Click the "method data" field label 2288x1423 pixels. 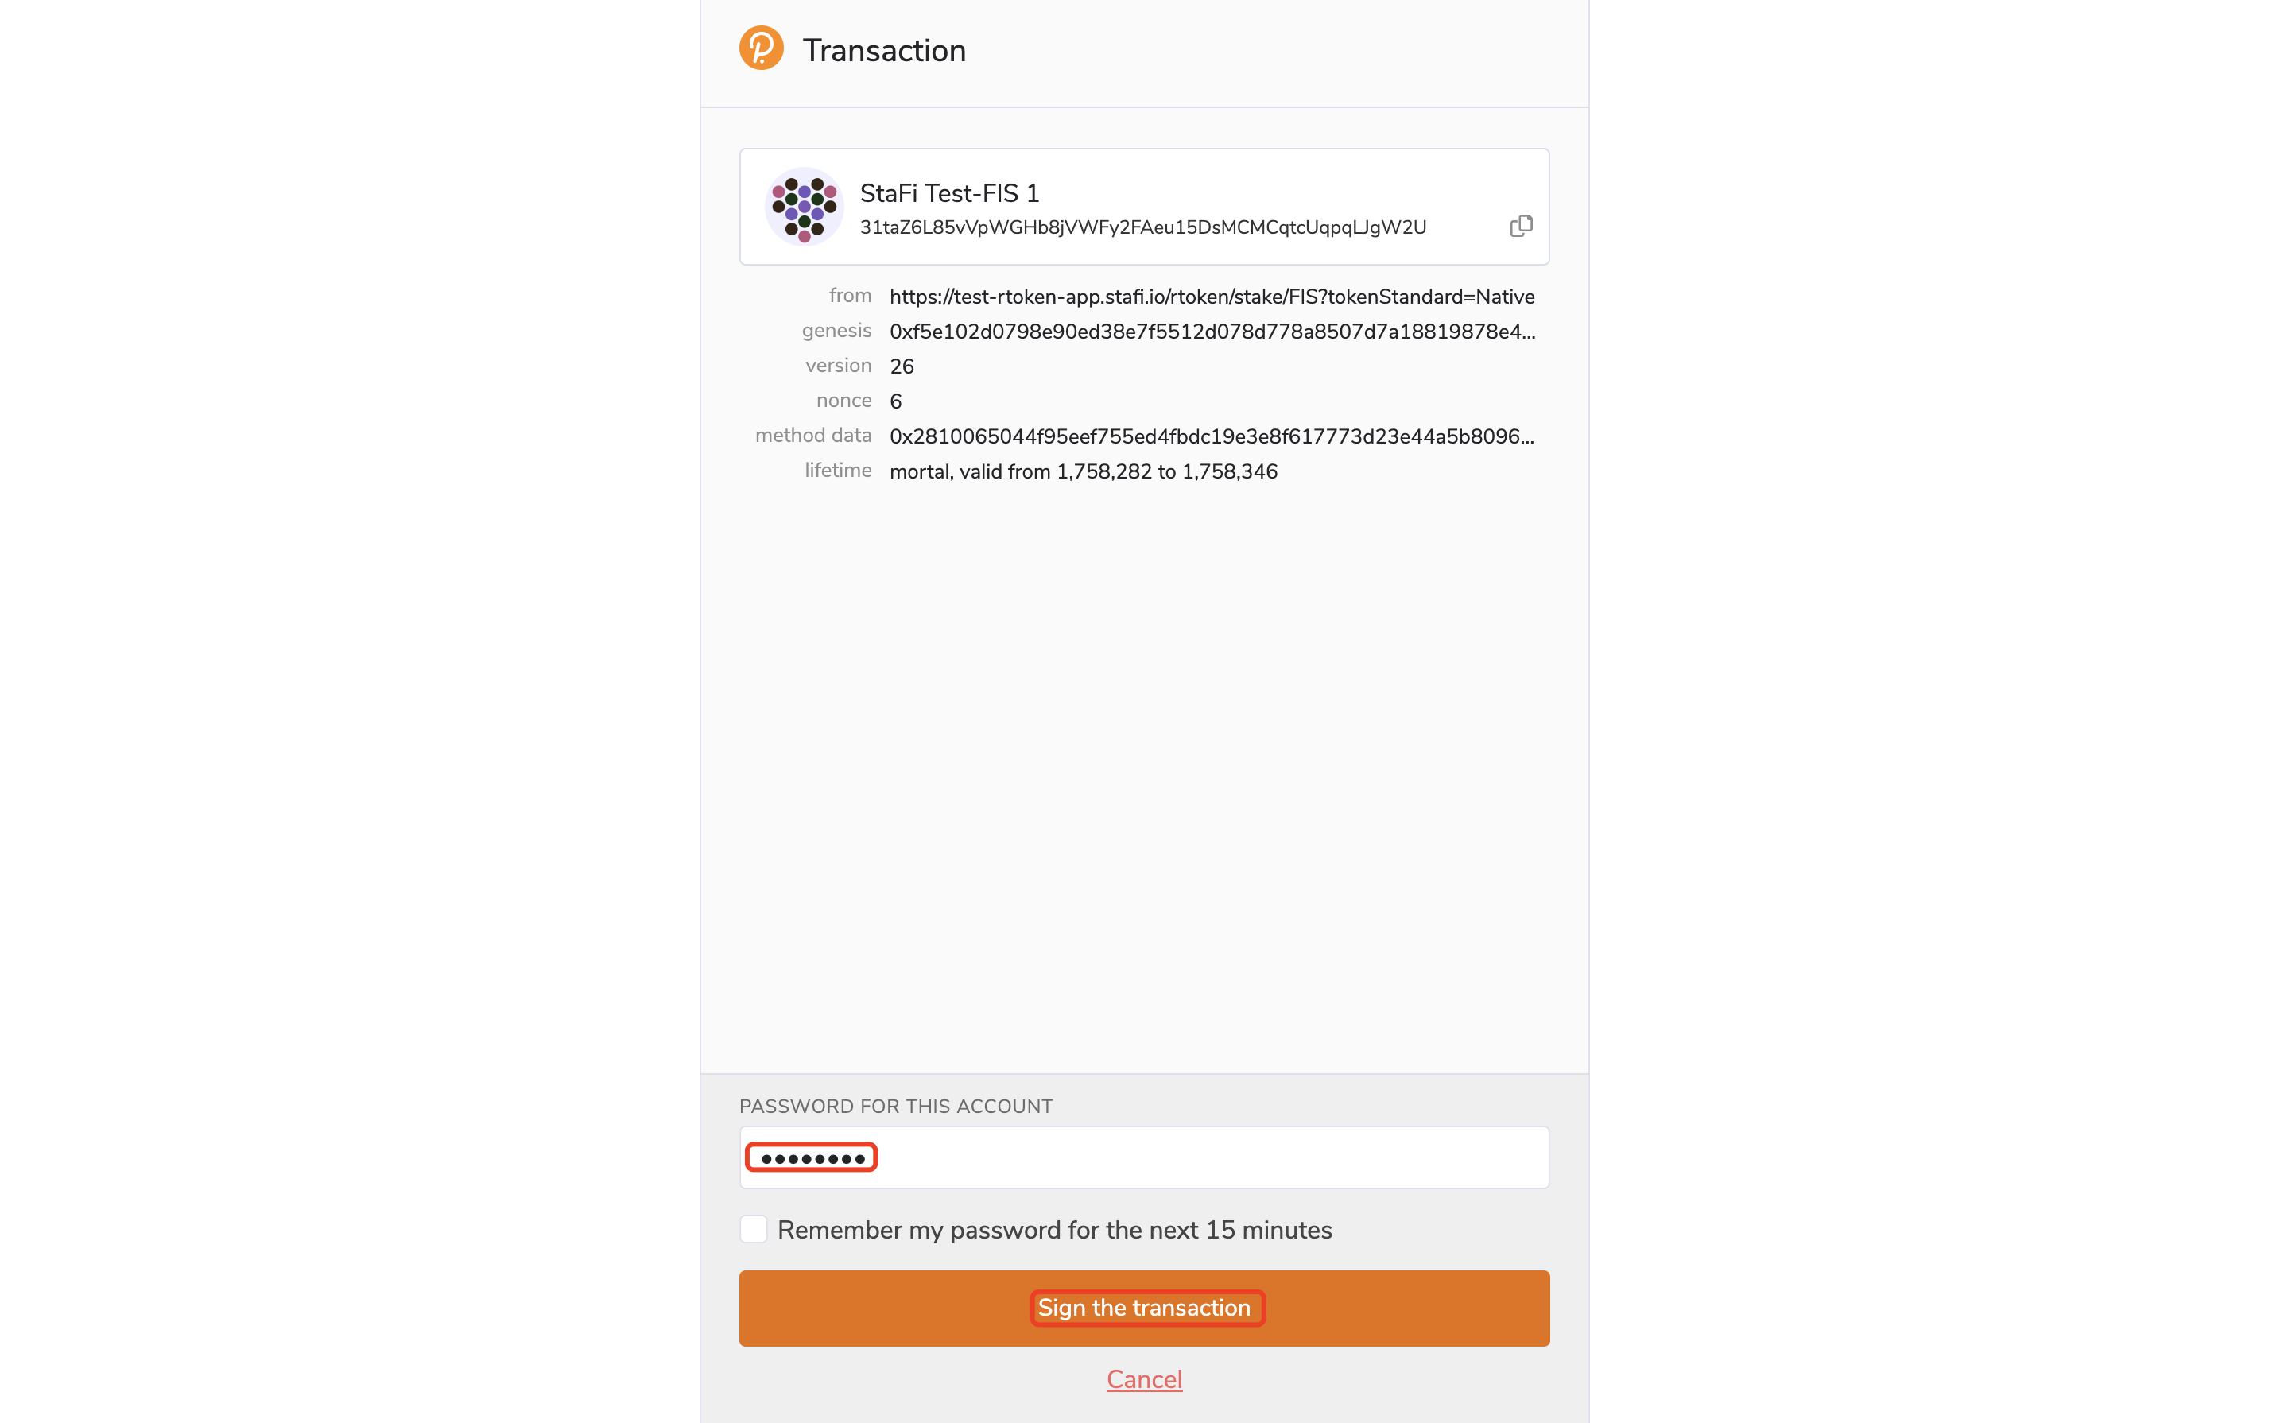tap(812, 436)
